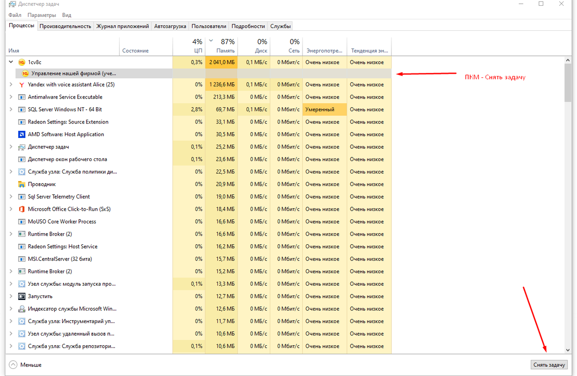
Task: Click the Yandex browser process icon
Action: click(21, 85)
